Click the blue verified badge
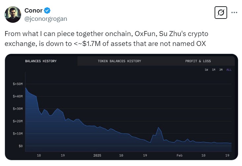 click(x=47, y=11)
